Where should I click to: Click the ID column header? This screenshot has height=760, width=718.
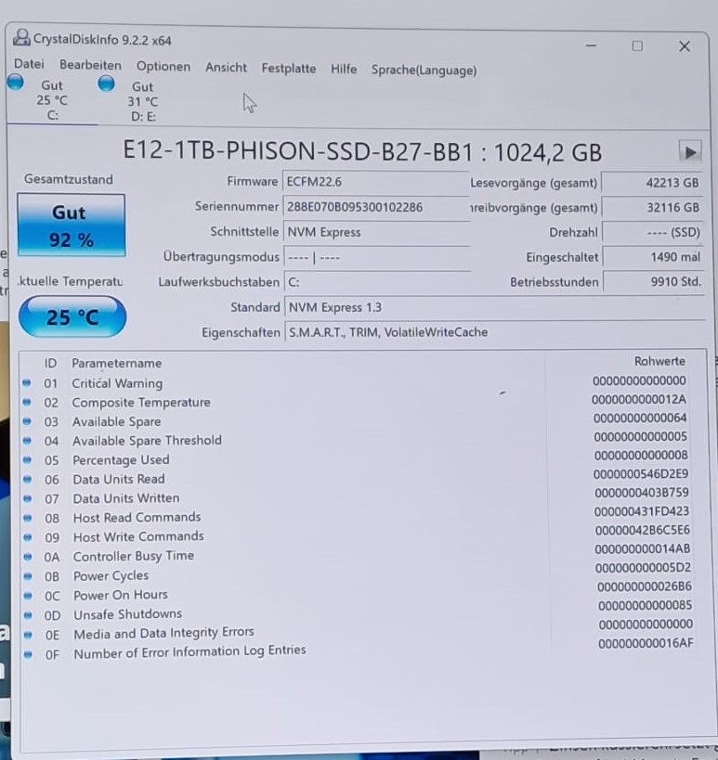pos(50,363)
